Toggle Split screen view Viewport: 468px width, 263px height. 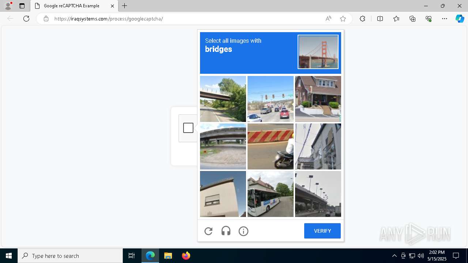[x=380, y=19]
